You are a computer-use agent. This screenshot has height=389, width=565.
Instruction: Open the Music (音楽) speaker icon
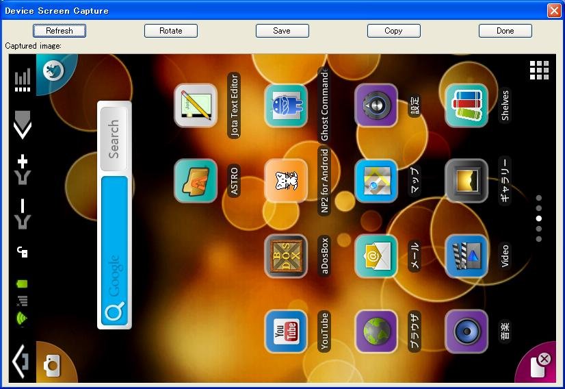[x=467, y=331]
